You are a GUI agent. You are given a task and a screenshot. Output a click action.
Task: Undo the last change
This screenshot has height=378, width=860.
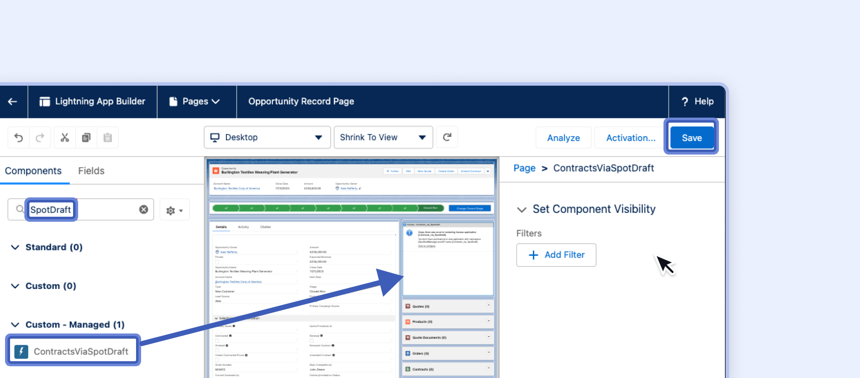pos(18,137)
